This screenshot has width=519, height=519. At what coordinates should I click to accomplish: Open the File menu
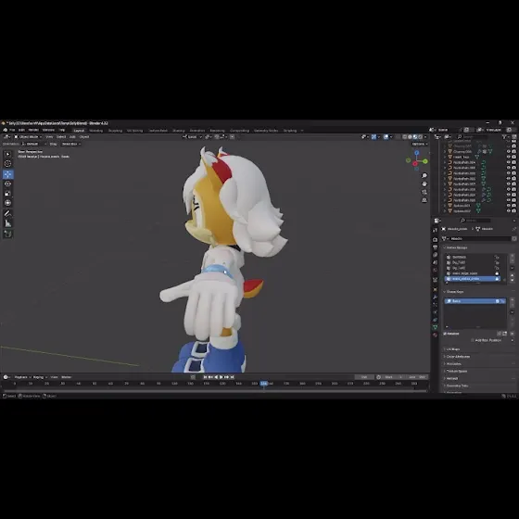(12, 130)
